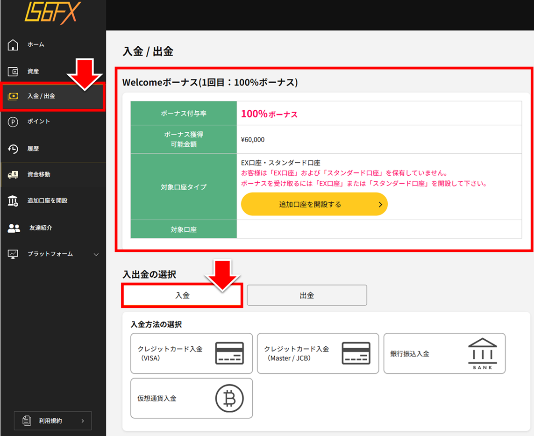
Task: Click the 友達紹介 people icon
Action: [x=14, y=228]
